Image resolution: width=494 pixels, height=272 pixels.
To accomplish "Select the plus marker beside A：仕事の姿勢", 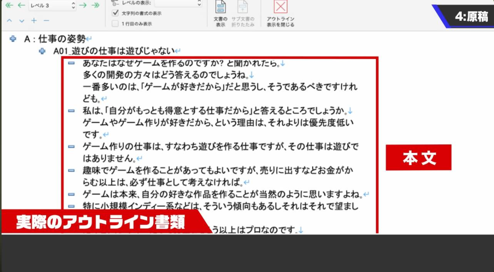I will coord(13,39).
